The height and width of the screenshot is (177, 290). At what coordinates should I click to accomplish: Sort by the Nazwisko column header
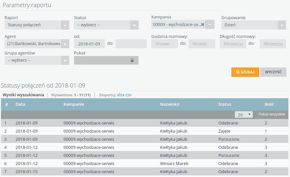pos(169,104)
